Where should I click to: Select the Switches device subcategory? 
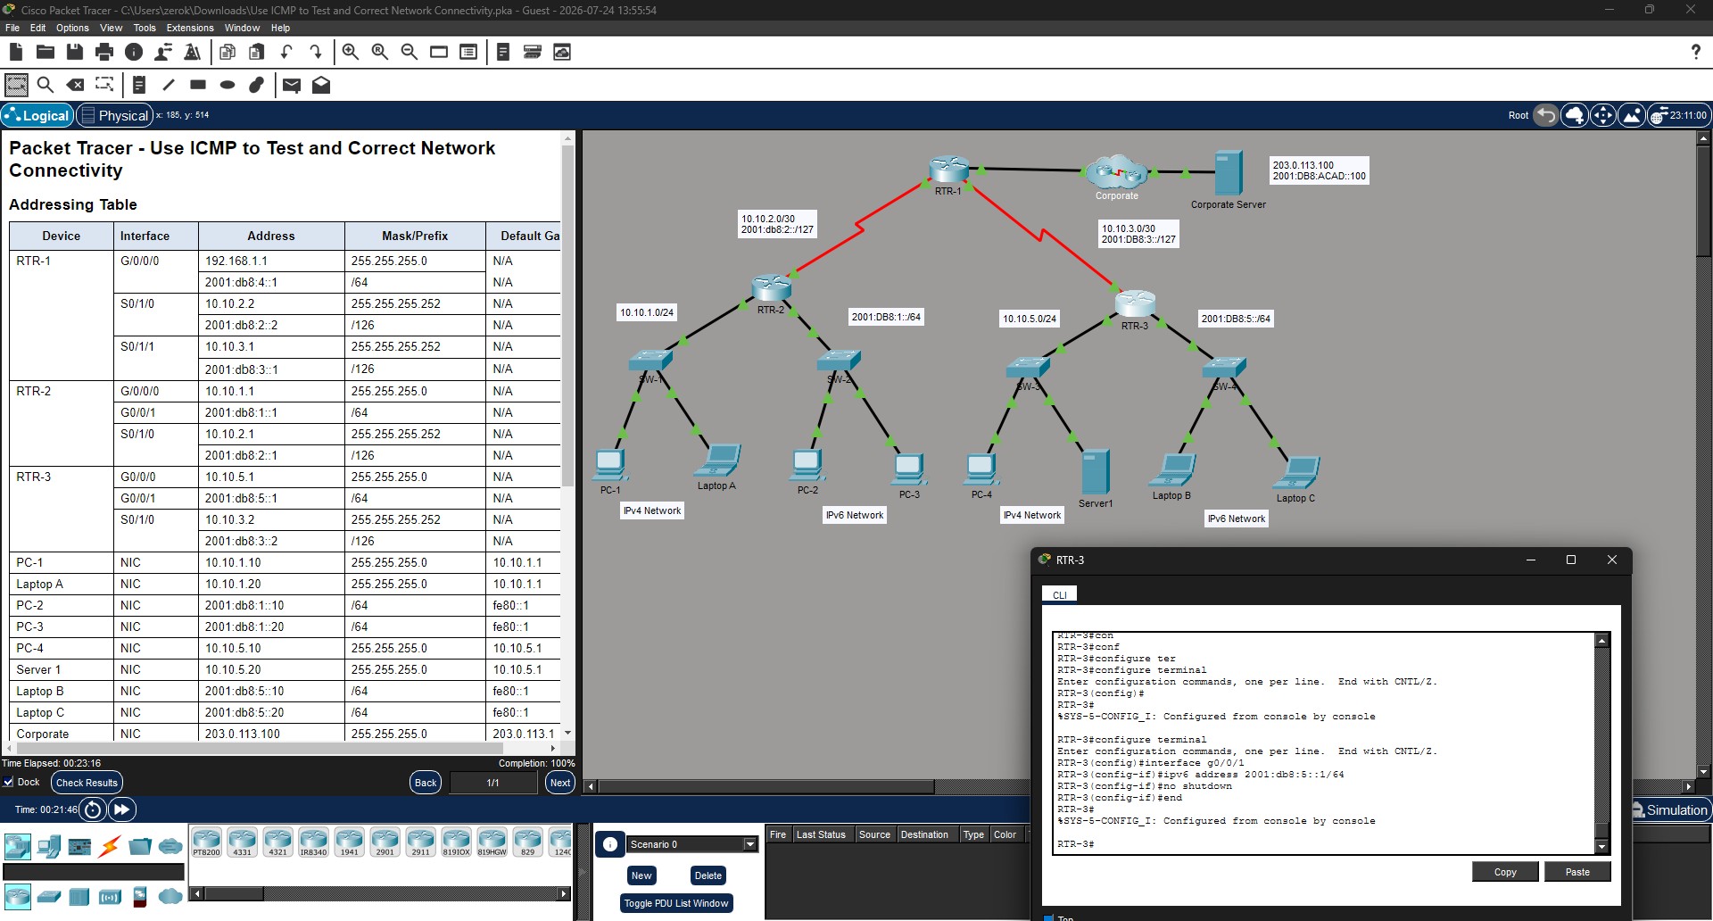[49, 896]
